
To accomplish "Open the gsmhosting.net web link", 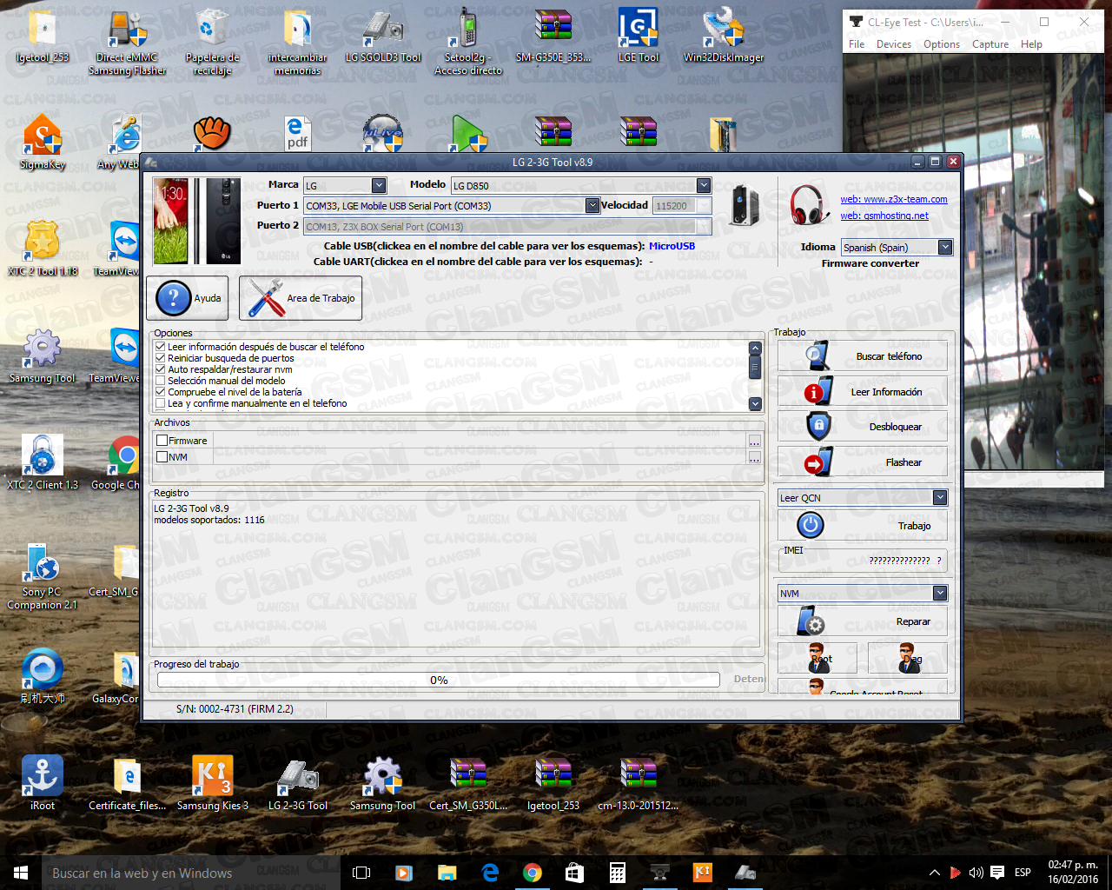I will click(884, 216).
